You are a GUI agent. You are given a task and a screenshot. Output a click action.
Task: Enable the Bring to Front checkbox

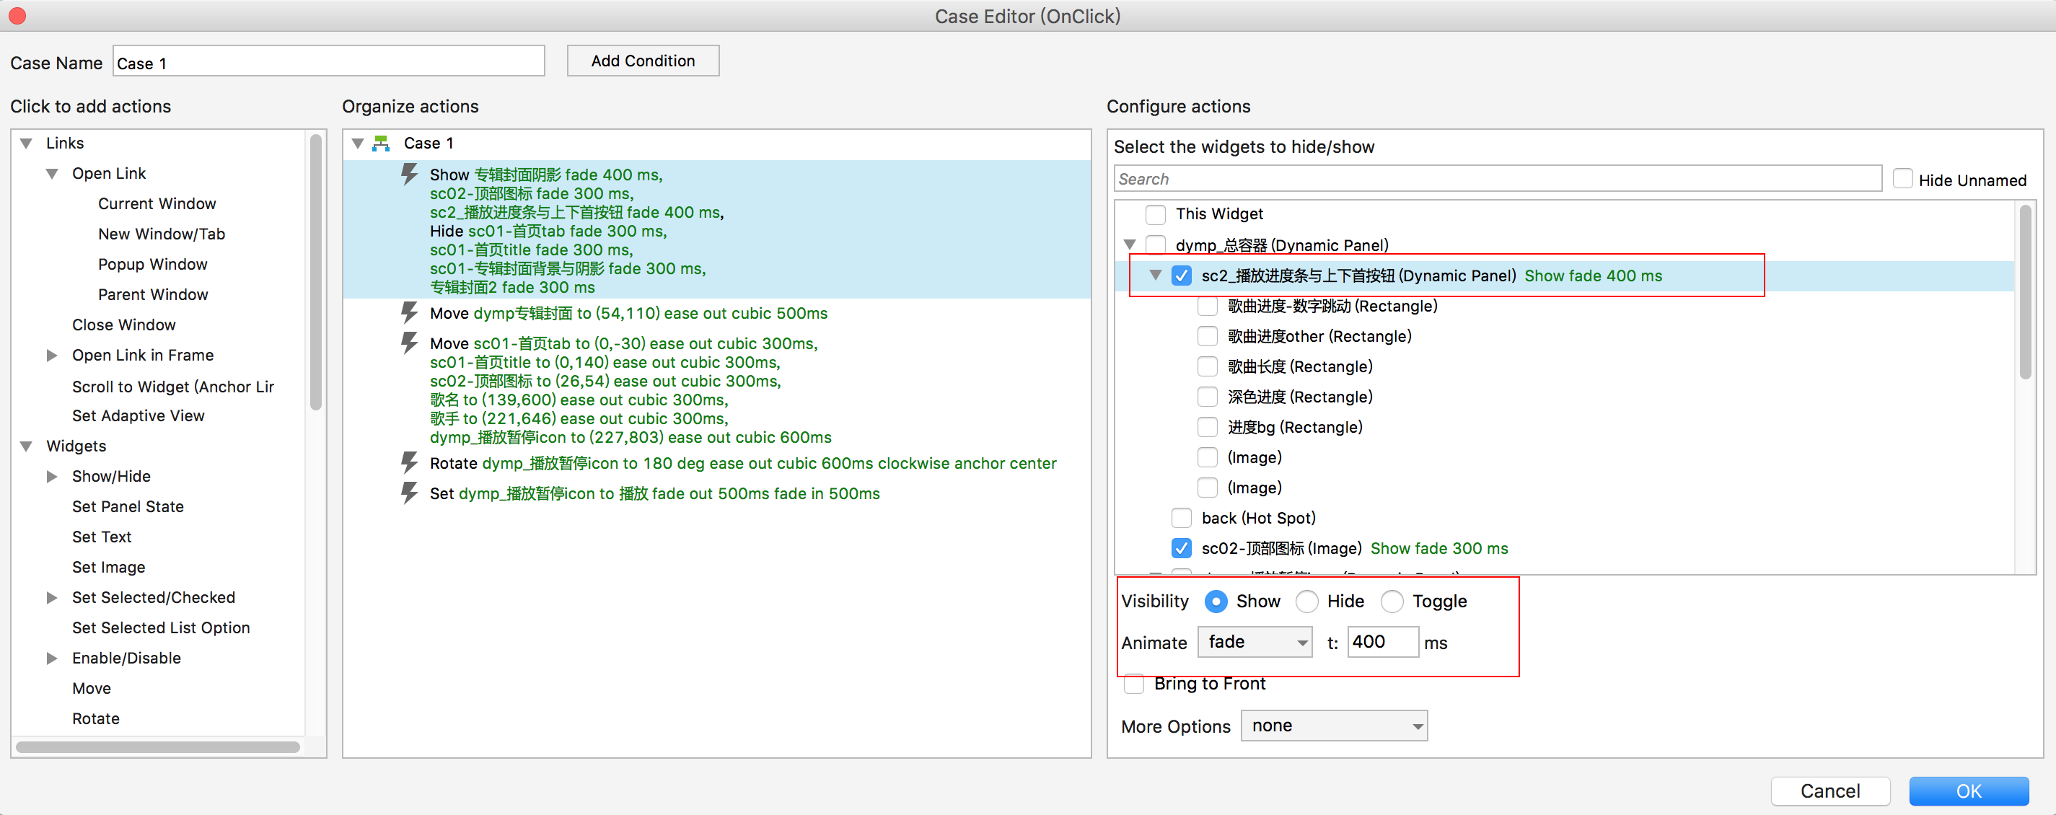click(1134, 683)
